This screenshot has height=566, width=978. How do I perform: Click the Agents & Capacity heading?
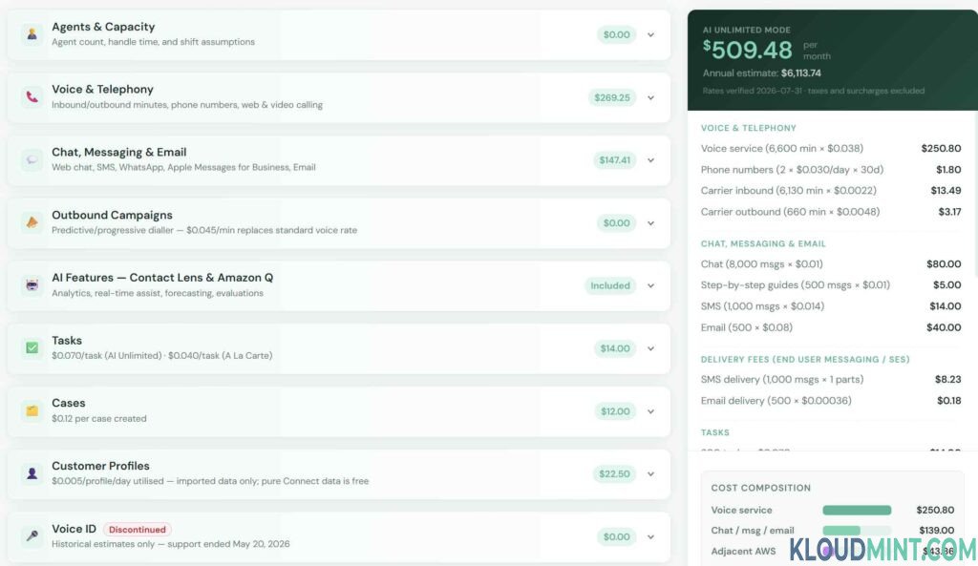tap(103, 27)
